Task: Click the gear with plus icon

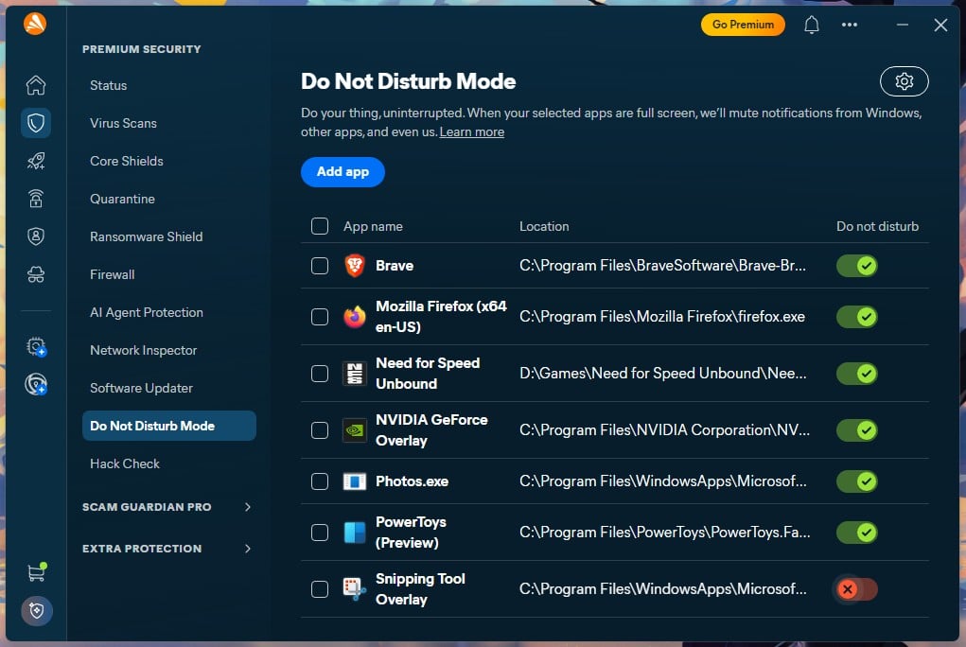Action: coord(36,347)
